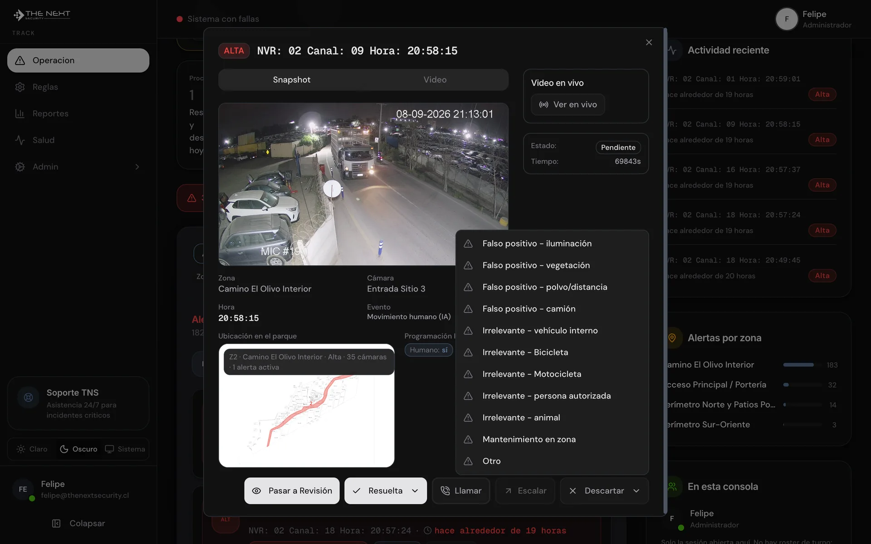Open the Resuelta dropdown arrow
Screen dimensions: 871x544
[x=415, y=491]
